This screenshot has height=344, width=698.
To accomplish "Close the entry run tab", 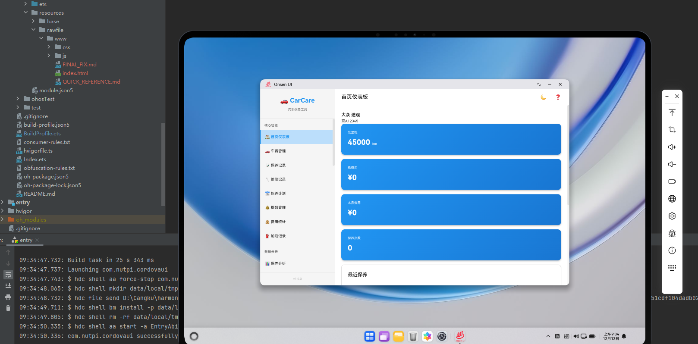I will 37,240.
